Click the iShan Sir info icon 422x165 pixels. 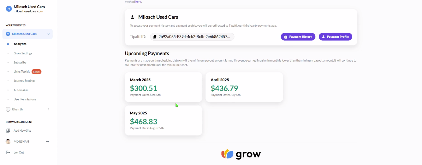coord(8,109)
